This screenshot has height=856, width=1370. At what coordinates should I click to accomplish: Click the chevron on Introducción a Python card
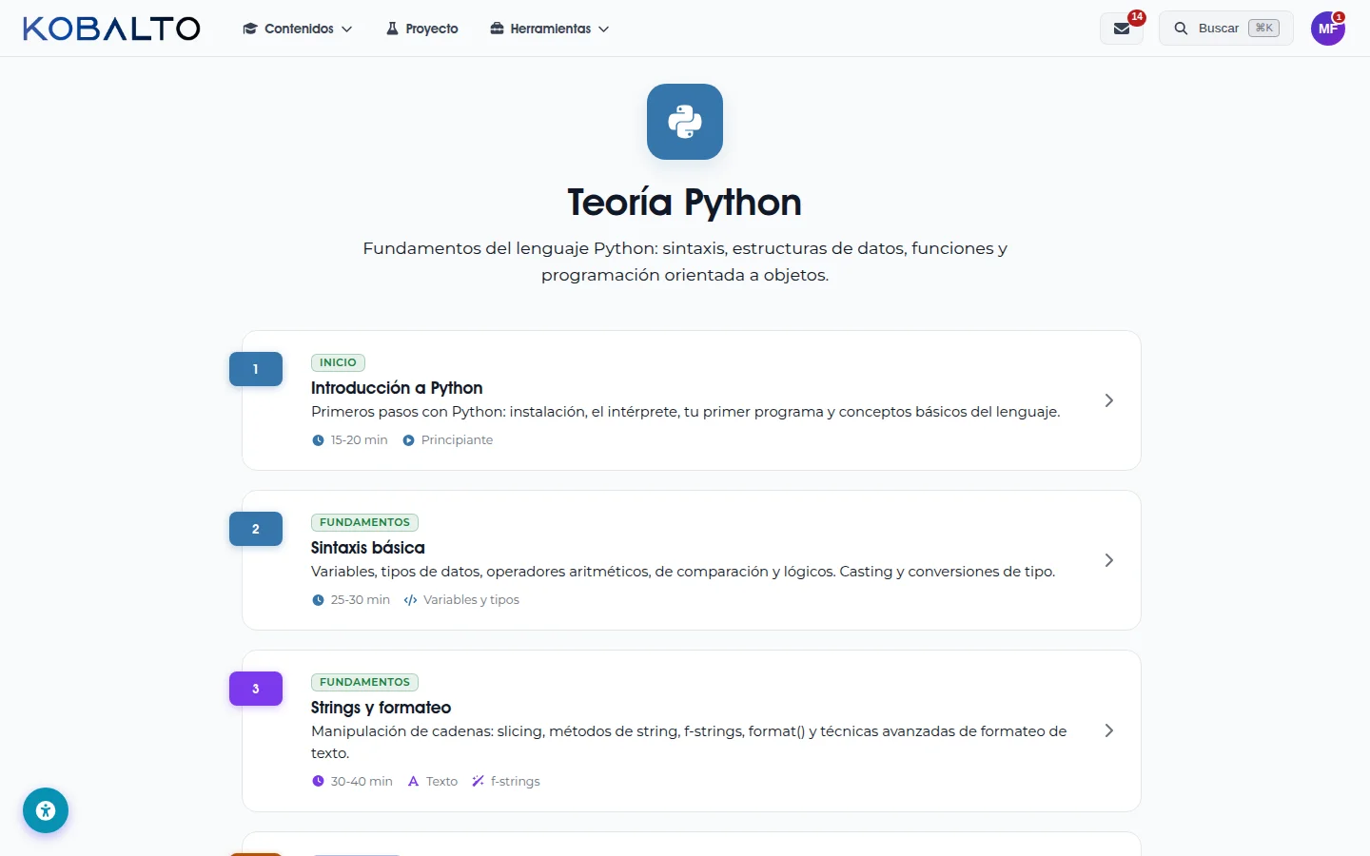pos(1108,400)
